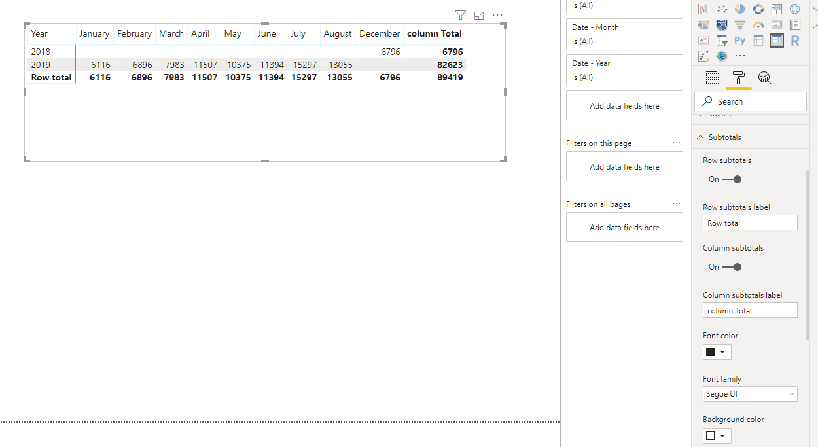Select the filled map visualization
This screenshot has width=818, height=447.
[x=703, y=25]
